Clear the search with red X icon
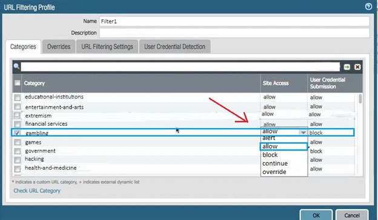 [357, 67]
